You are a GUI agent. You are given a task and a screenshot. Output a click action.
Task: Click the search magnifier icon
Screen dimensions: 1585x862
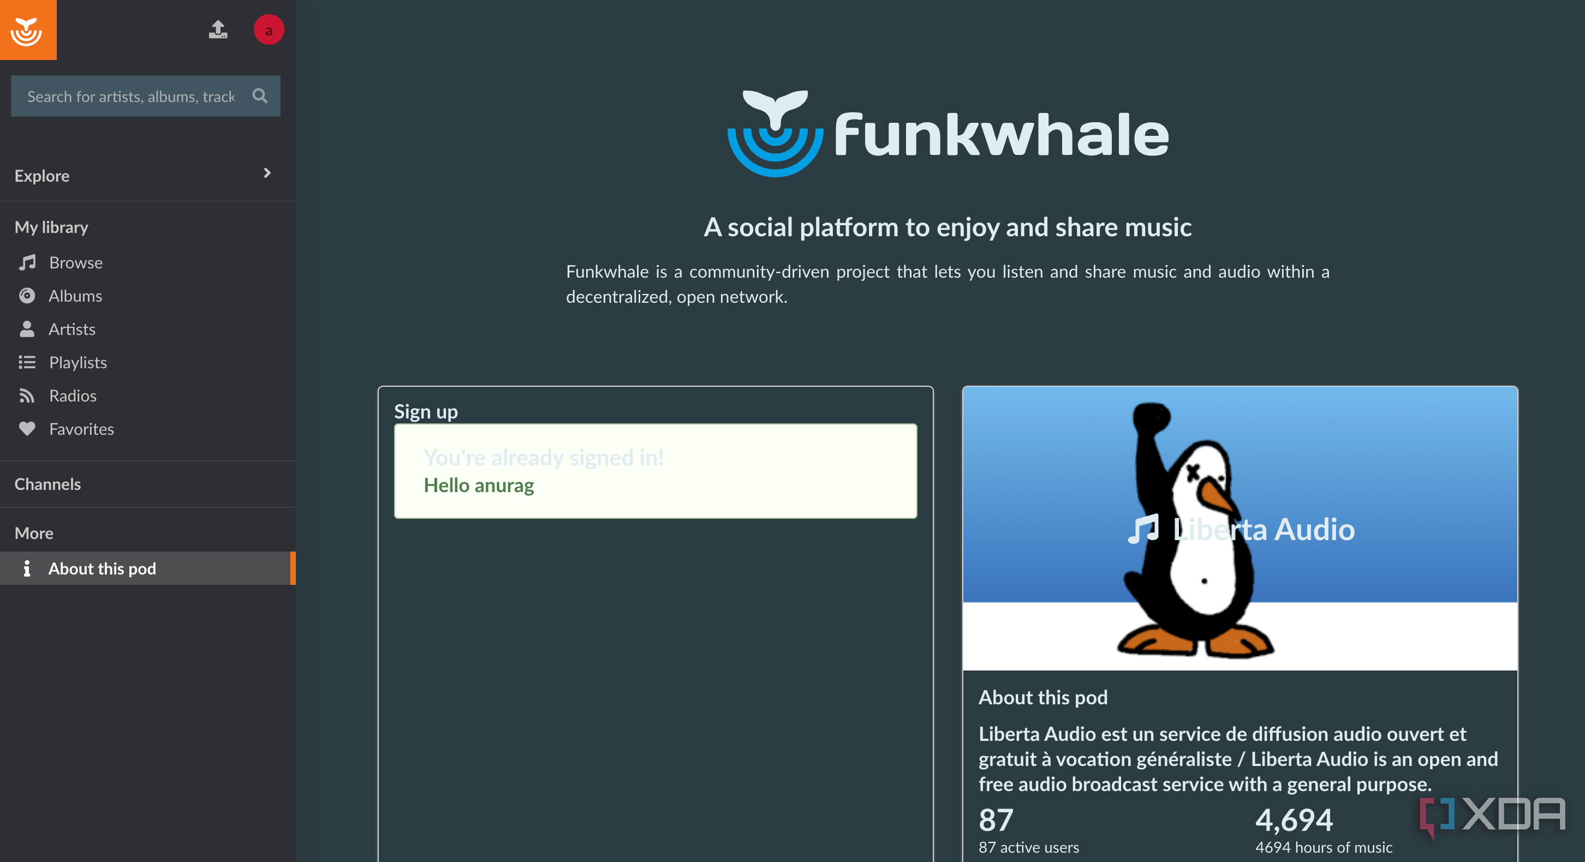tap(260, 96)
